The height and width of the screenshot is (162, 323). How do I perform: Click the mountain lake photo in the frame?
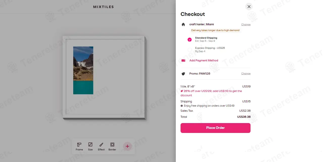coord(83,70)
